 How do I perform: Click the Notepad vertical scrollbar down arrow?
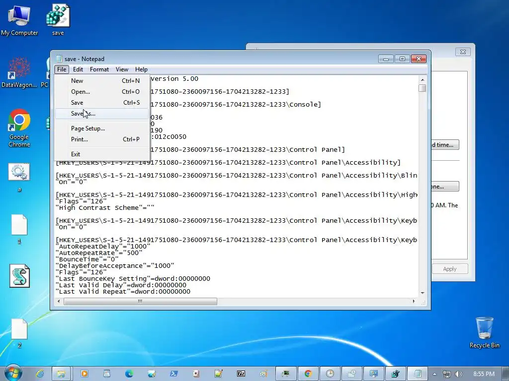click(423, 293)
